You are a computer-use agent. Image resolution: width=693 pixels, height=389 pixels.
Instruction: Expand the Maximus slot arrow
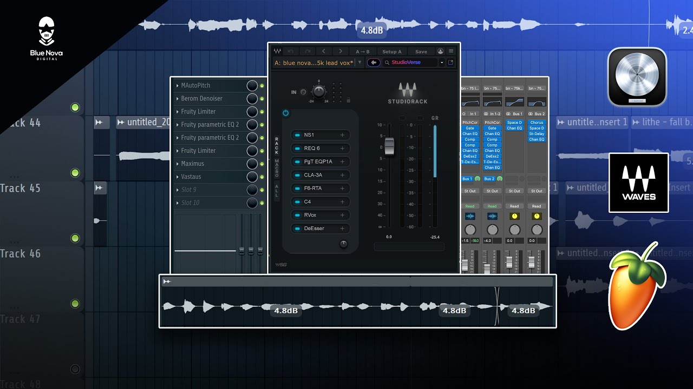pyautogui.click(x=177, y=164)
